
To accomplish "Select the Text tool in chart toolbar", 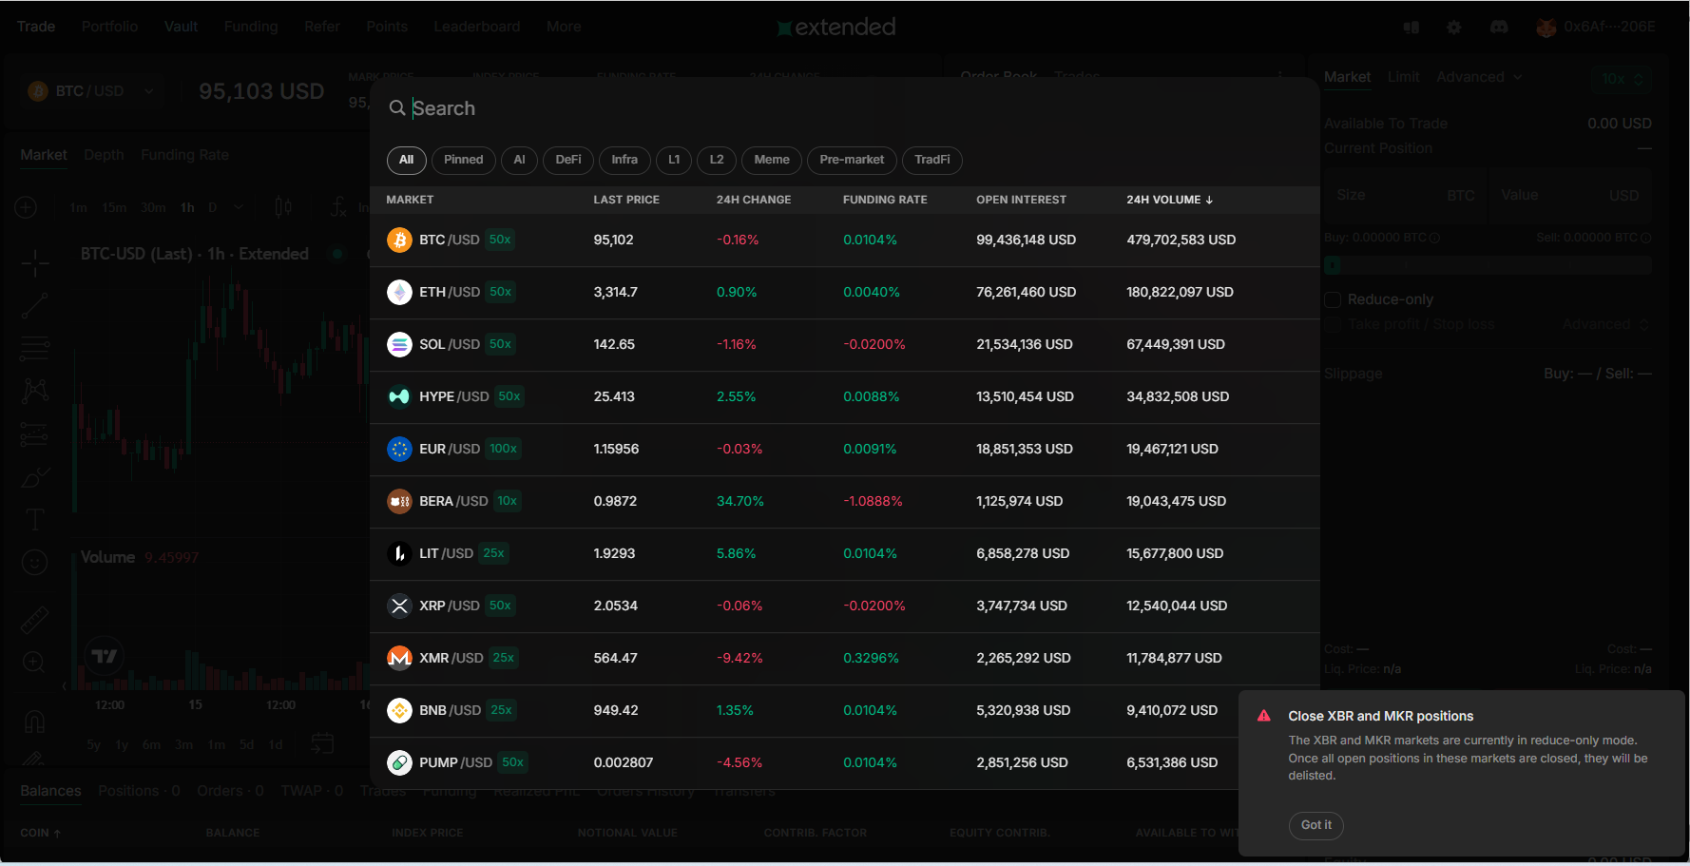I will point(35,519).
